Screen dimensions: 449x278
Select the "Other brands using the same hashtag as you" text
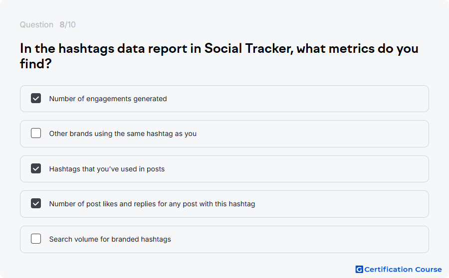pos(123,134)
